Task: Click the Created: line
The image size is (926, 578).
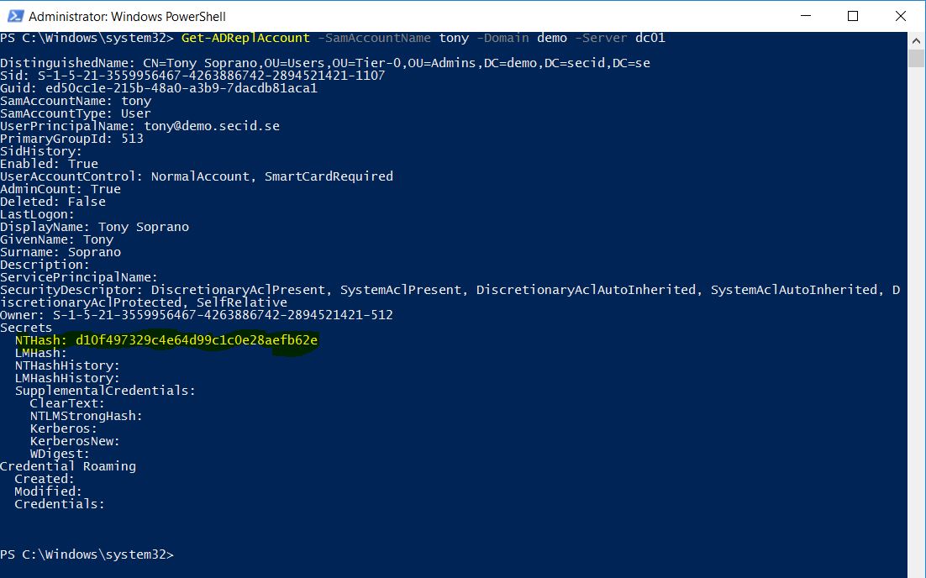Action: (45, 479)
